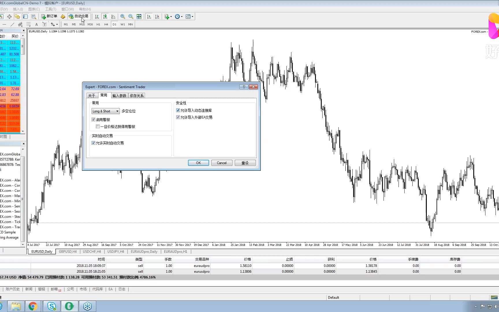Open the 插入(I) menu

pyautogui.click(x=18, y=9)
